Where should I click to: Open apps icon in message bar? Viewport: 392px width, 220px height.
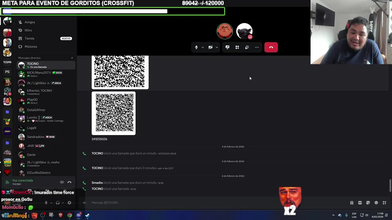384,203
